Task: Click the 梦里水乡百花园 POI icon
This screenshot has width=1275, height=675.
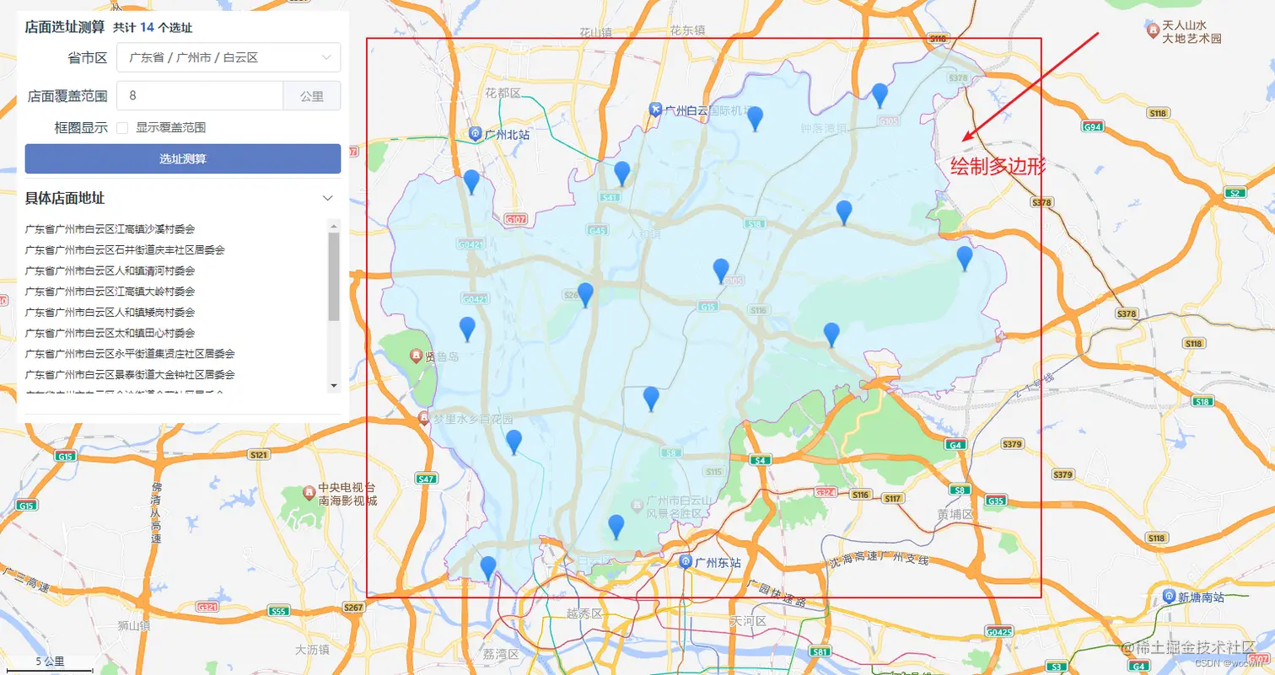Action: coord(424,418)
